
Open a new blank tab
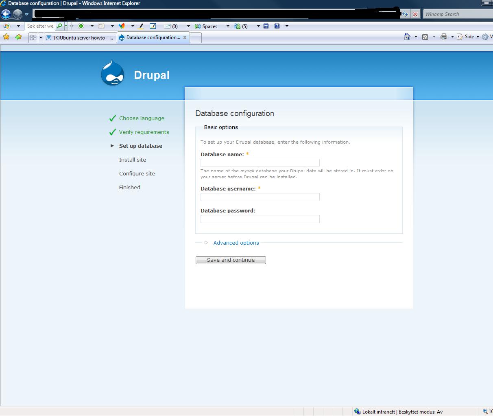click(x=196, y=38)
